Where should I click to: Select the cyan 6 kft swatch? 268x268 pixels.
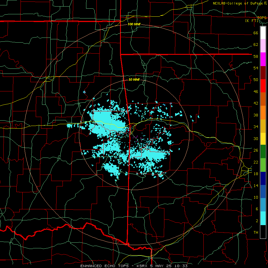[263, 218]
